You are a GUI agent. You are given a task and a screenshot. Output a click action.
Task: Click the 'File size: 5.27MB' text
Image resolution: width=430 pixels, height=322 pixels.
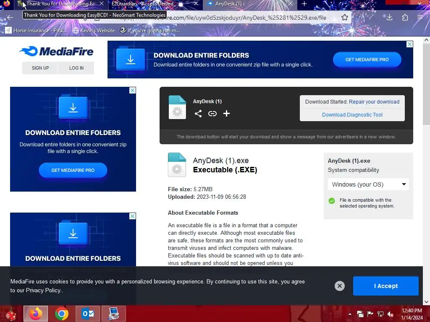pyautogui.click(x=190, y=189)
